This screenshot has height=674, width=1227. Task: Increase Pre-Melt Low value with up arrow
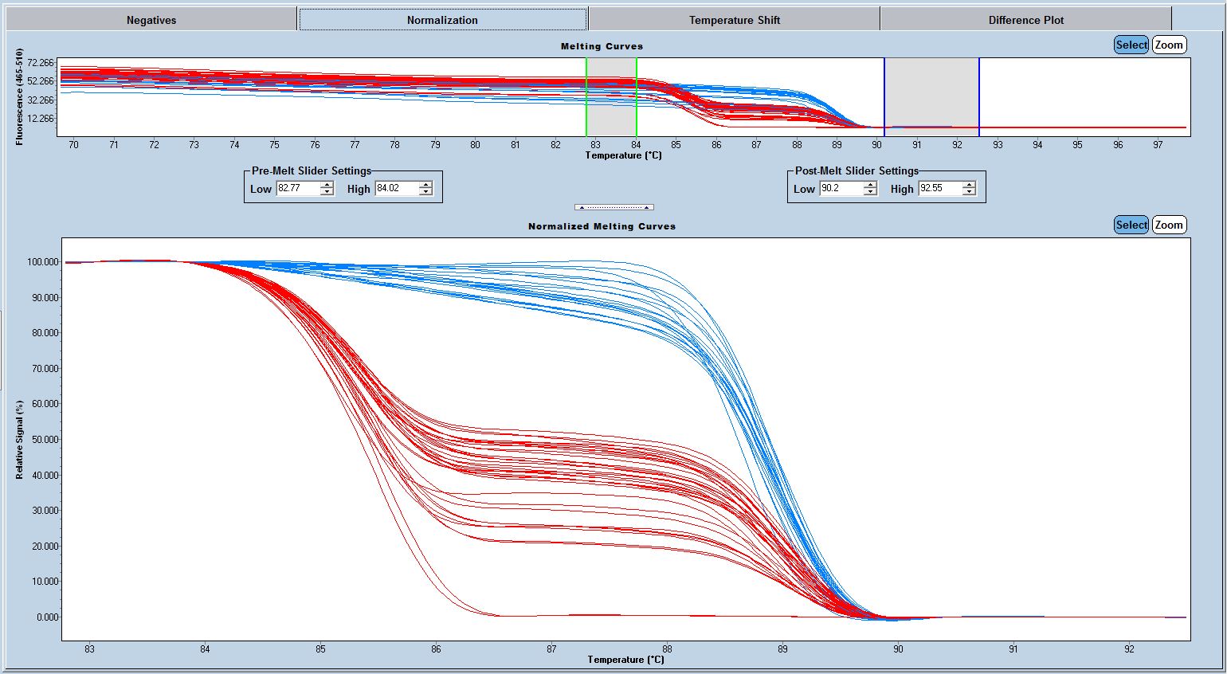327,185
